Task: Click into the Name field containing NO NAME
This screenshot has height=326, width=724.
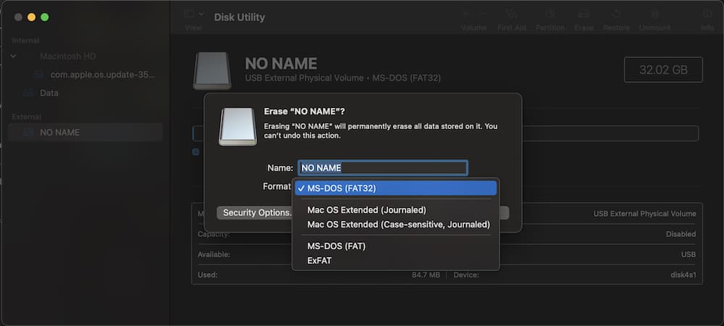Action: [383, 167]
